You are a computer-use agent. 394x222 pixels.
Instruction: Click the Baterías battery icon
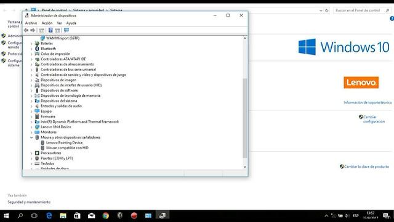click(x=37, y=43)
